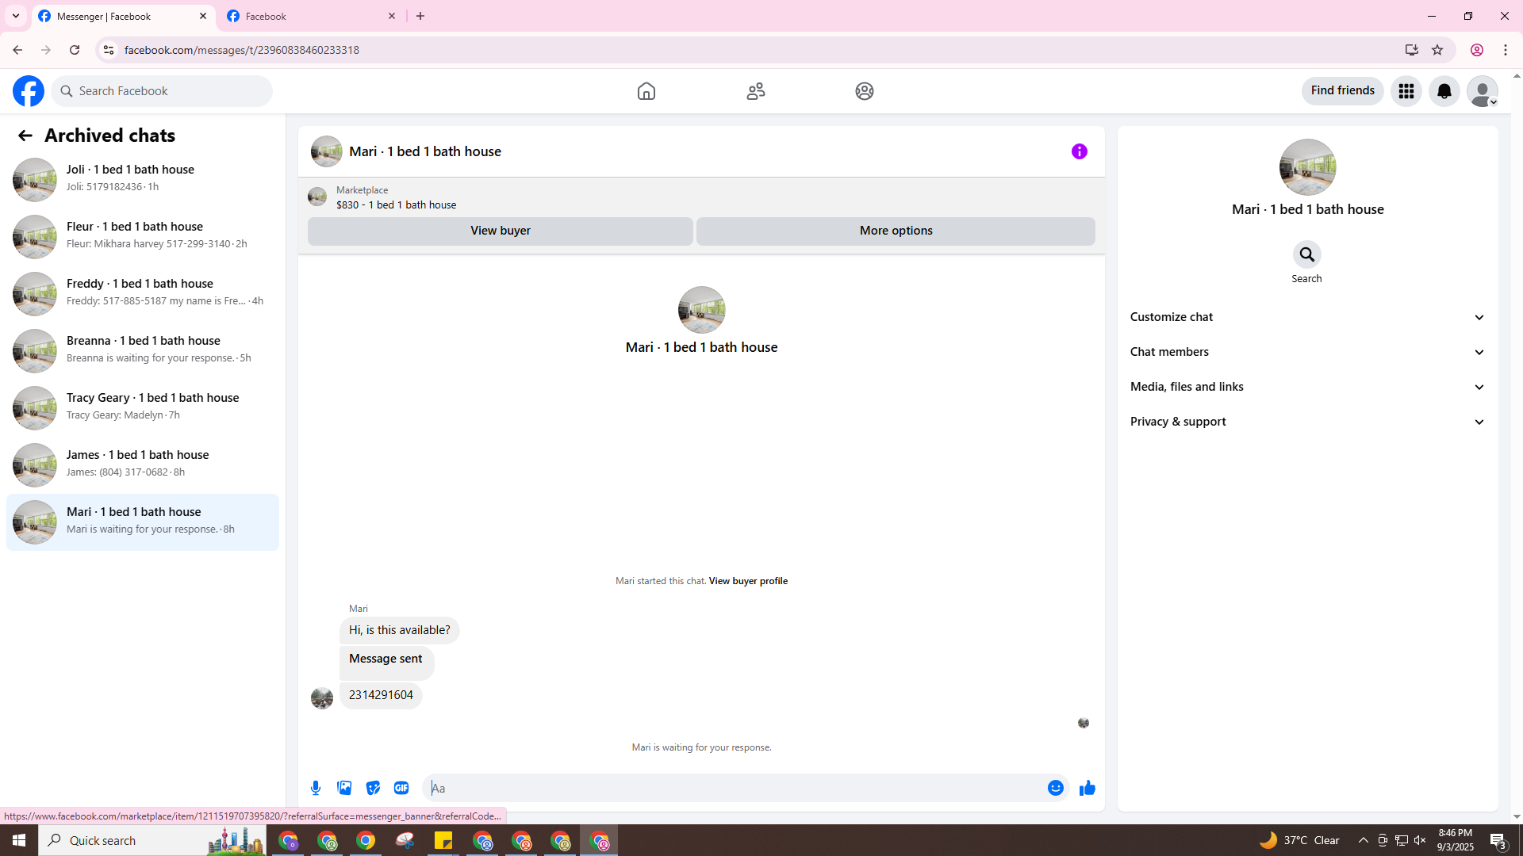Viewport: 1523px width, 856px height.
Task: Open Chrome three-dot menu
Action: coord(1506,50)
